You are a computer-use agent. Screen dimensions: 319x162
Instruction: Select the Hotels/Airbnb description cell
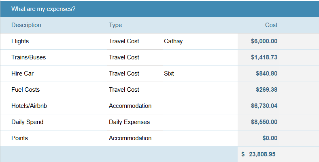click(54, 106)
